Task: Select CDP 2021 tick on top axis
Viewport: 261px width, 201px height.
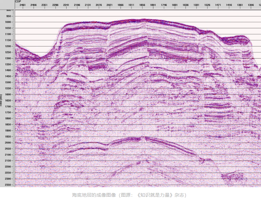Action: click(110, 5)
